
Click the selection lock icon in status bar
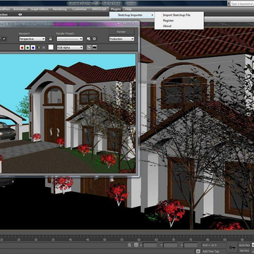coord(129,245)
